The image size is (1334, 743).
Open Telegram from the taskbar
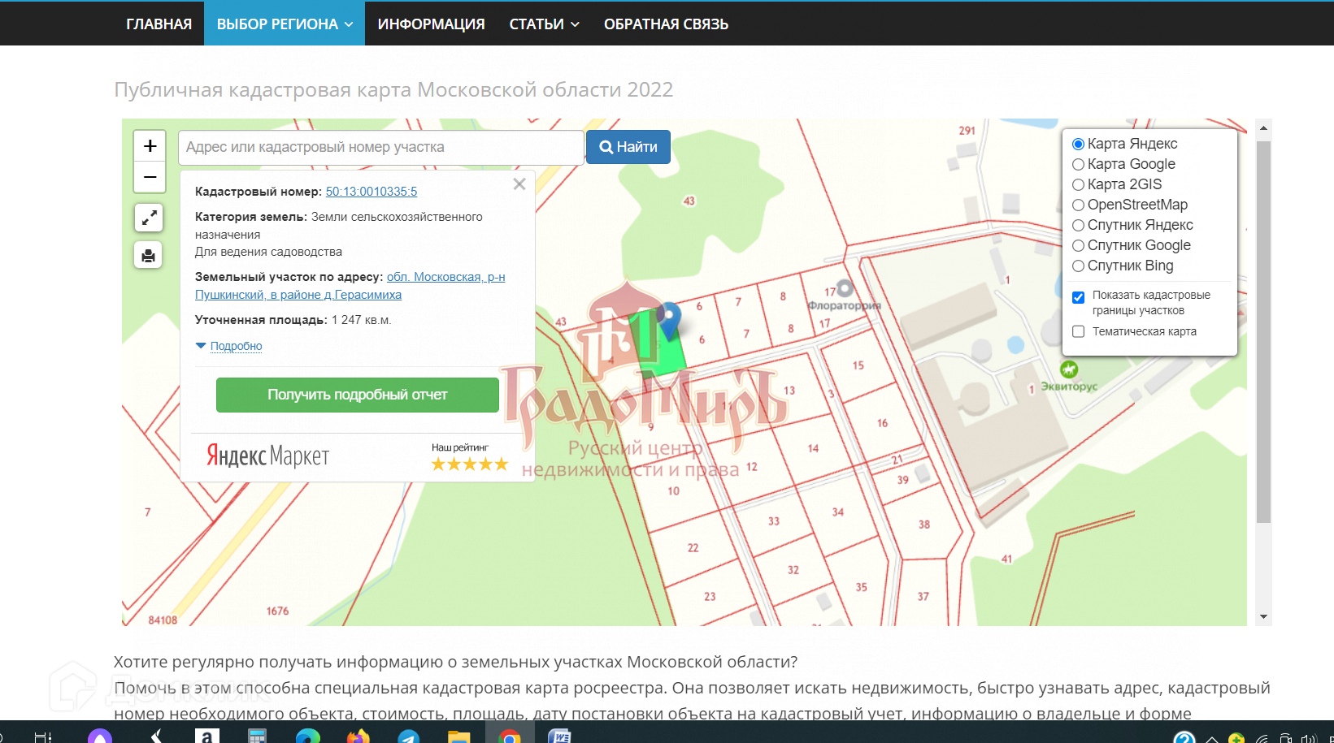coord(408,736)
